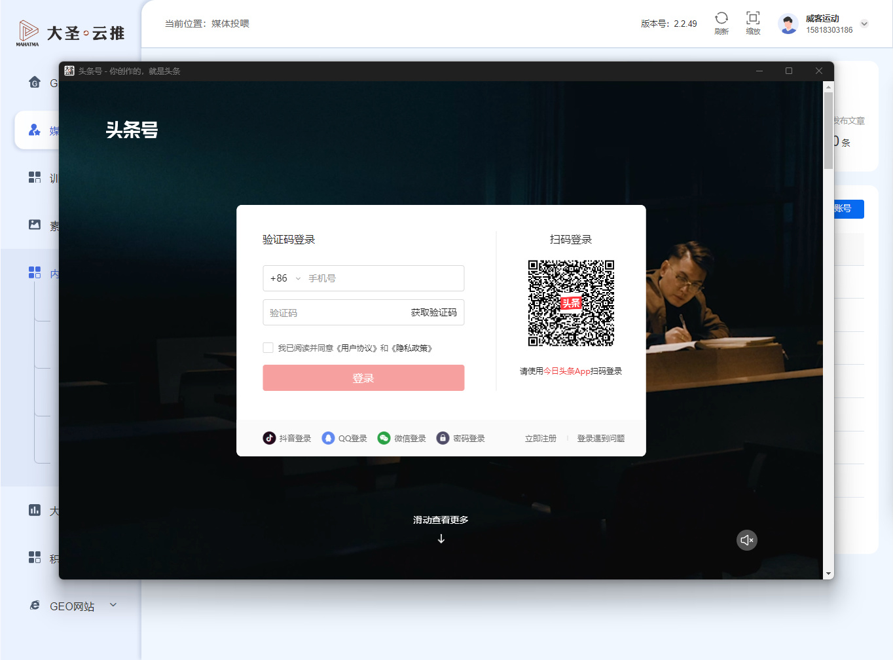This screenshot has width=893, height=660.
Task: Open the bottom grid icon in the sidebar
Action: click(35, 557)
